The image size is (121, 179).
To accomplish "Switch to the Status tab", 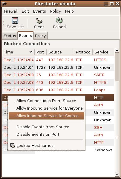I will pyautogui.click(x=10, y=36).
